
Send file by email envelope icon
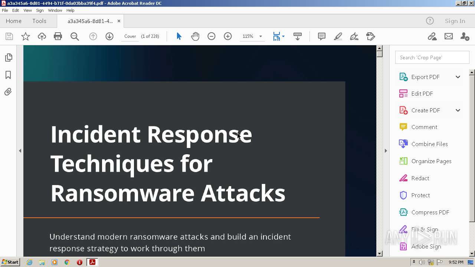point(449,36)
